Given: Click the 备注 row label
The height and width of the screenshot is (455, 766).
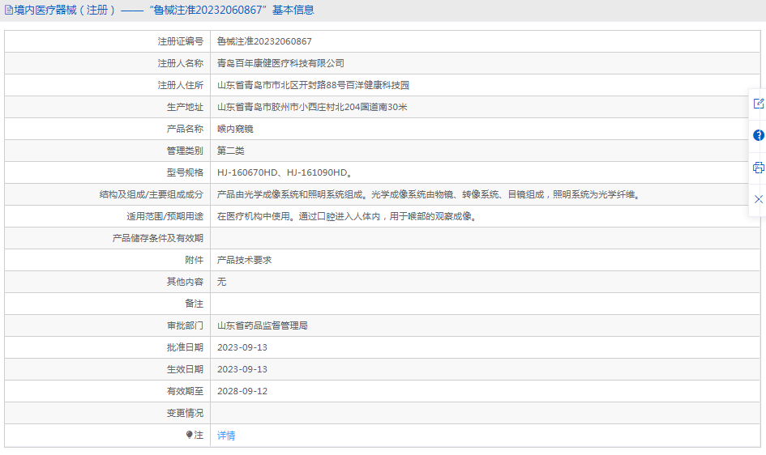Looking at the screenshot, I should [194, 304].
